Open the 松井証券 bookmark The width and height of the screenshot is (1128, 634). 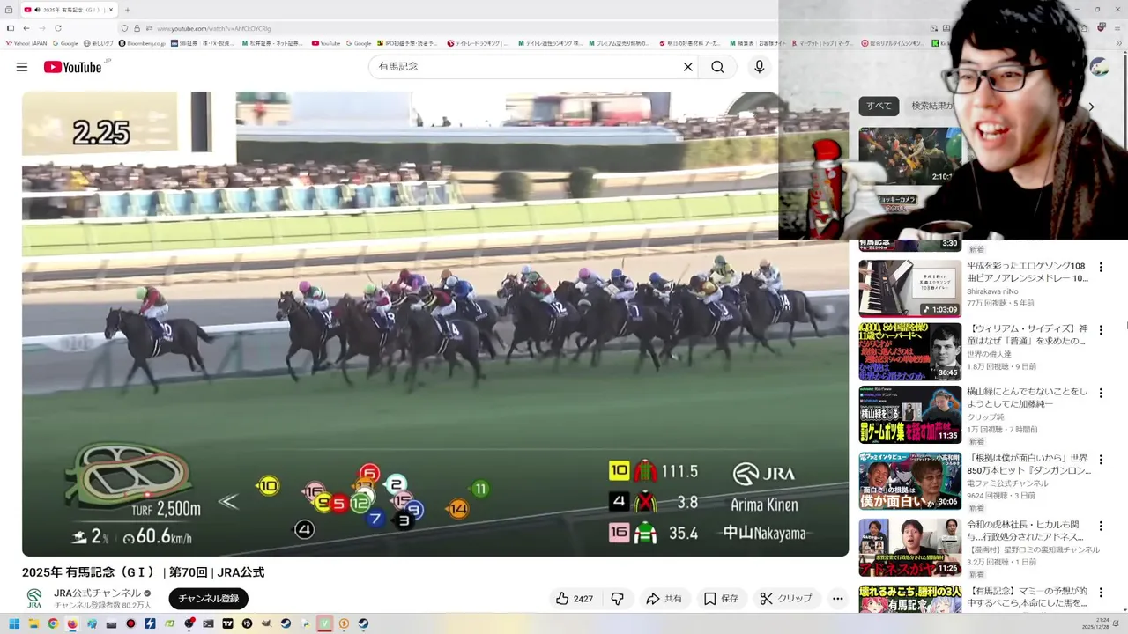(271, 43)
